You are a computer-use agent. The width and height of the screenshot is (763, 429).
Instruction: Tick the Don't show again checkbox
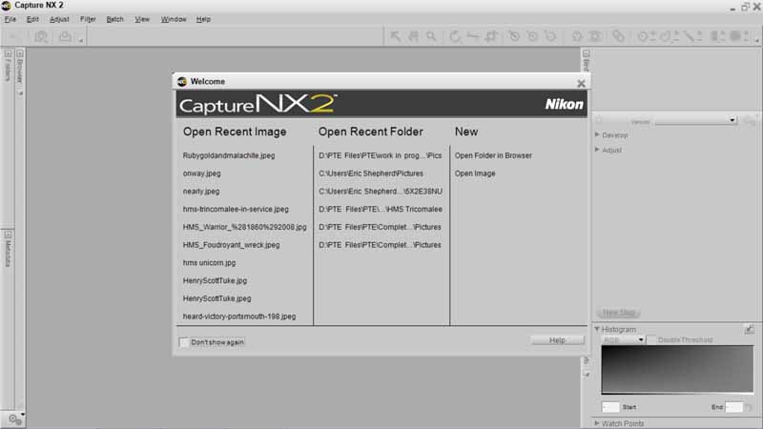point(184,342)
